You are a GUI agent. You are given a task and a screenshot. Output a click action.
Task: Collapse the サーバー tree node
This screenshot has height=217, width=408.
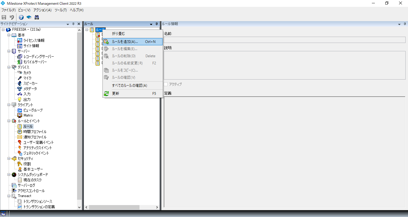9,51
